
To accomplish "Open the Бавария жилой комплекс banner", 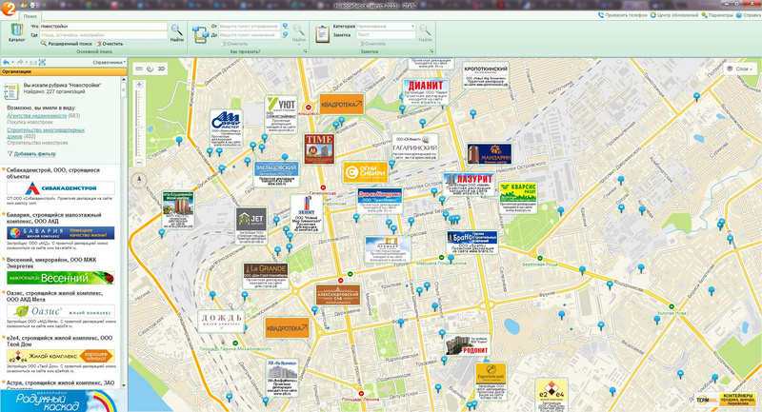I will pyautogui.click(x=61, y=232).
